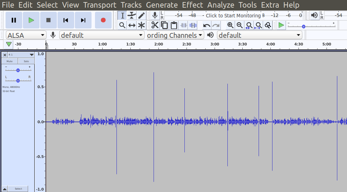Screen dimensions: 347x192
Task: Pause playback with the Pause button
Action: tap(14, 20)
